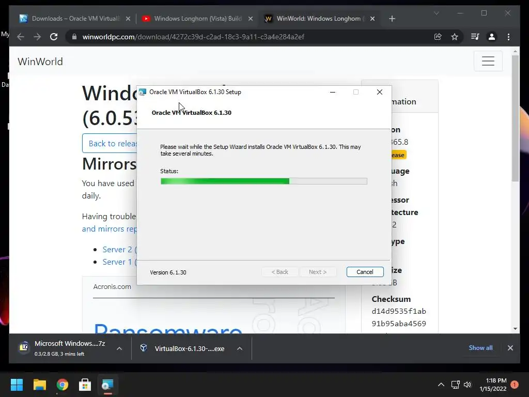Open the clock showing 1:18 PM
The width and height of the screenshot is (529, 397).
[x=493, y=385]
